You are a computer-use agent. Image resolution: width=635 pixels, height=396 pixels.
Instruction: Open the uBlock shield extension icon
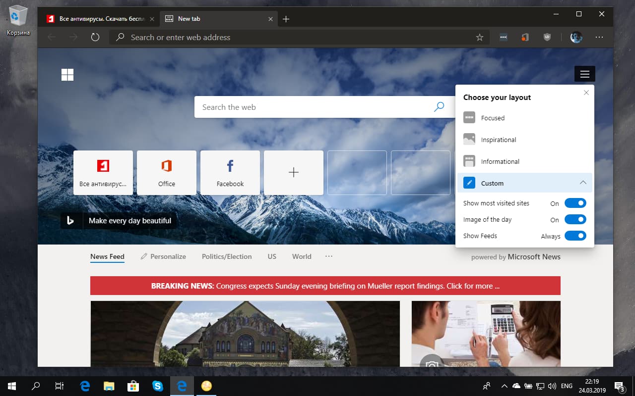point(547,37)
